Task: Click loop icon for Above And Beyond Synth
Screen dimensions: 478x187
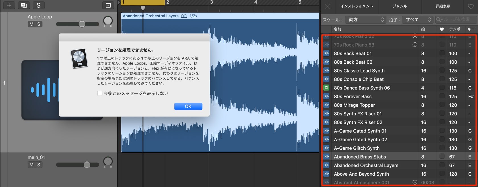Action: pos(326,174)
